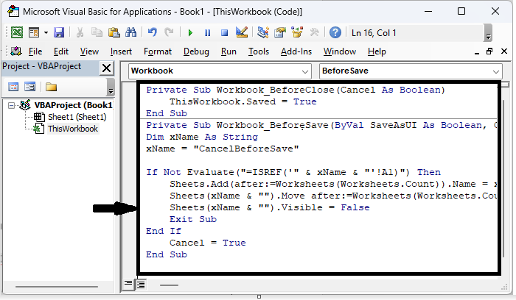Click the Copy icon in the toolbar
This screenshot has width=516, height=300.
[x=97, y=32]
